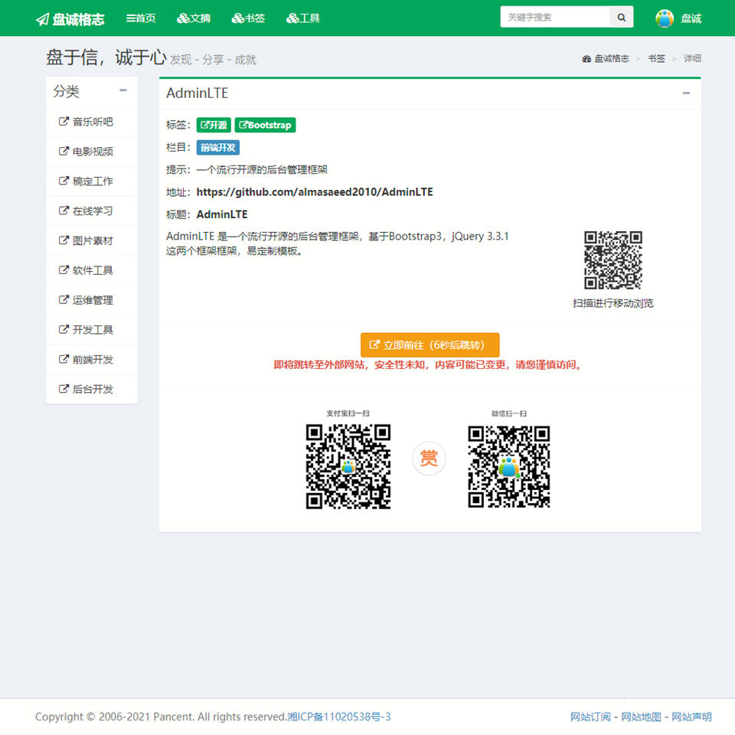This screenshot has width=735, height=735.
Task: Open the 首页 menu item
Action: click(x=141, y=18)
